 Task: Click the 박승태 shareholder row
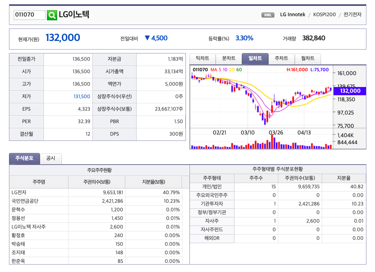96,244
